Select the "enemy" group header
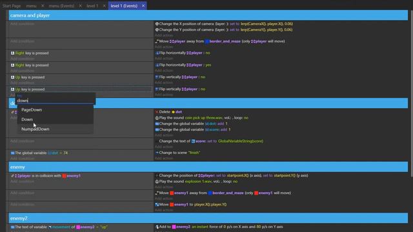 tap(208, 167)
